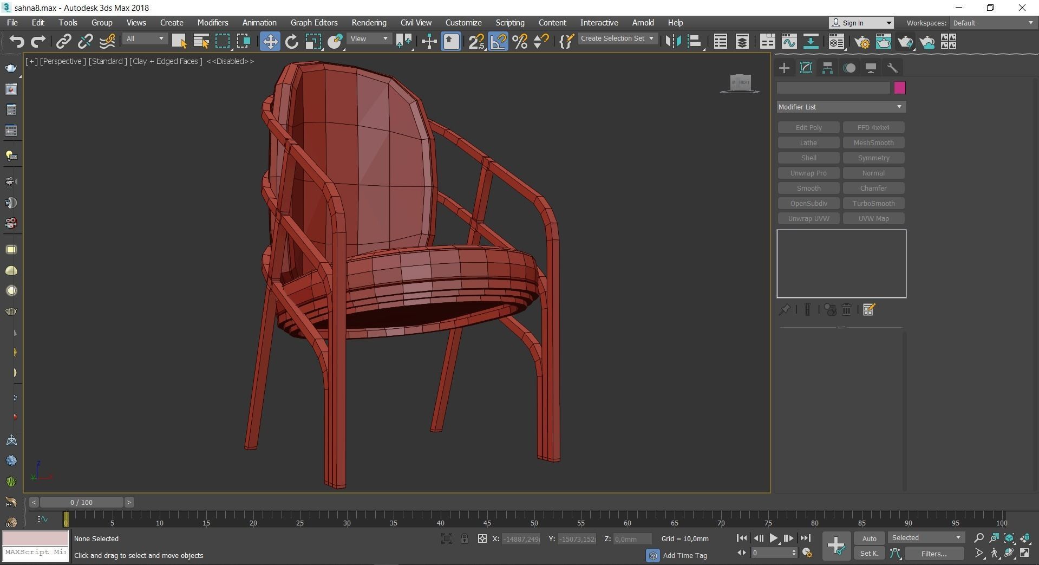Activate Select and Move tool
The image size is (1039, 565).
pyautogui.click(x=270, y=41)
